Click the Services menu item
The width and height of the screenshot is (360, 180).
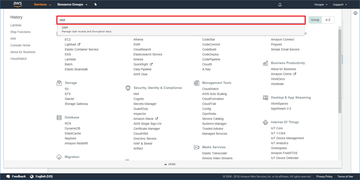tap(40, 4)
